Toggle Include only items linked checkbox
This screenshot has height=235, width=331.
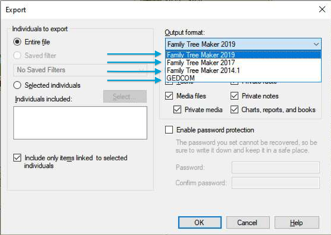pos(17,158)
